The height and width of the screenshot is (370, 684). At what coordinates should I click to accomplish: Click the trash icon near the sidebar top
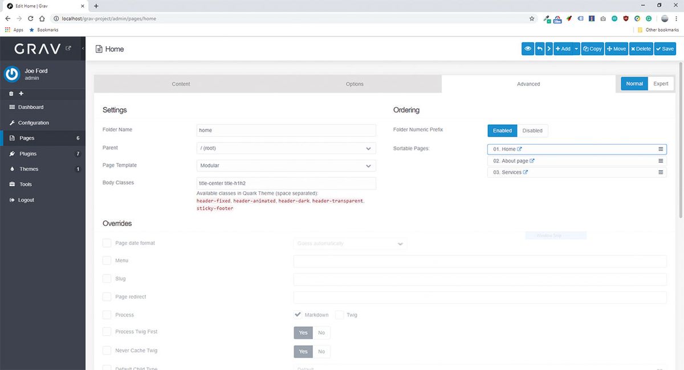(x=10, y=93)
